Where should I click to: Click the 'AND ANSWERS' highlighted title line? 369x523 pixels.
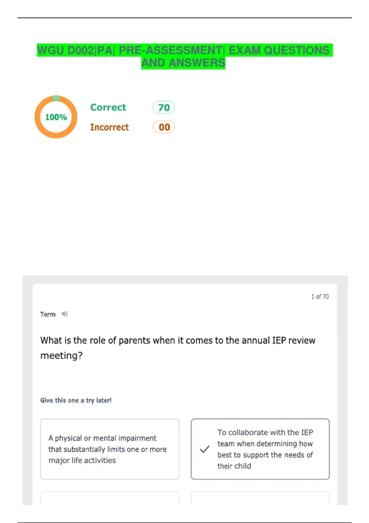click(183, 63)
